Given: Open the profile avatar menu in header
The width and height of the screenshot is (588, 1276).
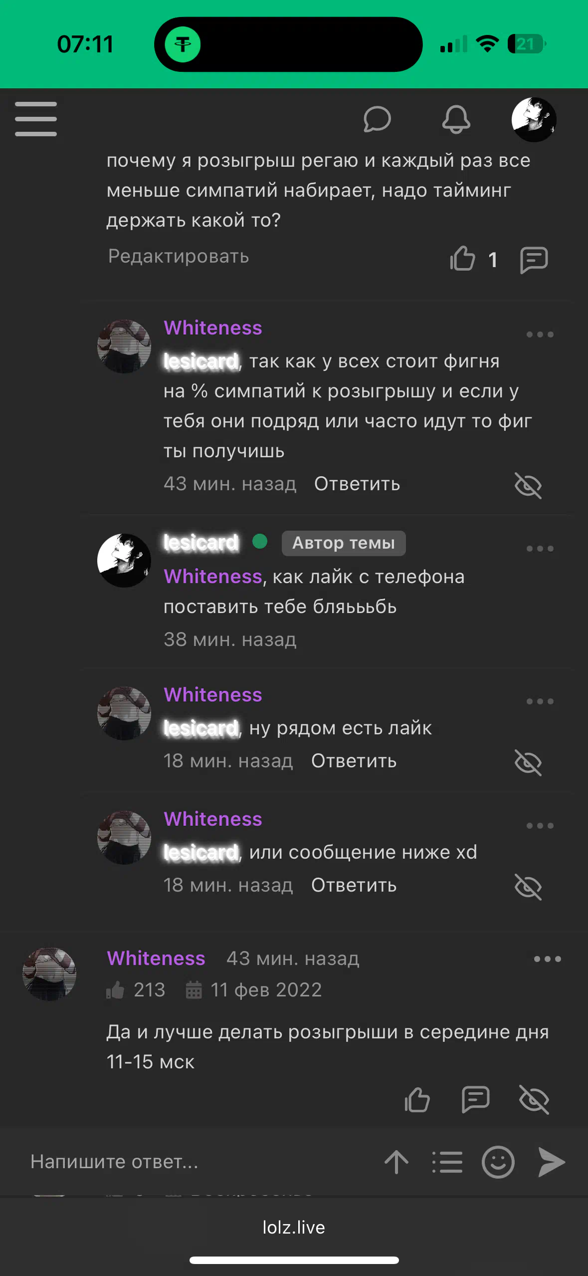Looking at the screenshot, I should [534, 120].
